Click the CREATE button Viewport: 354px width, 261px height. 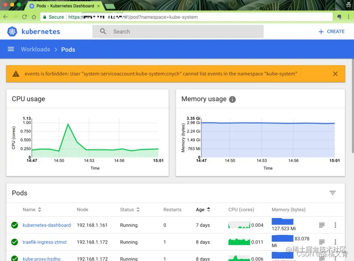click(x=331, y=32)
